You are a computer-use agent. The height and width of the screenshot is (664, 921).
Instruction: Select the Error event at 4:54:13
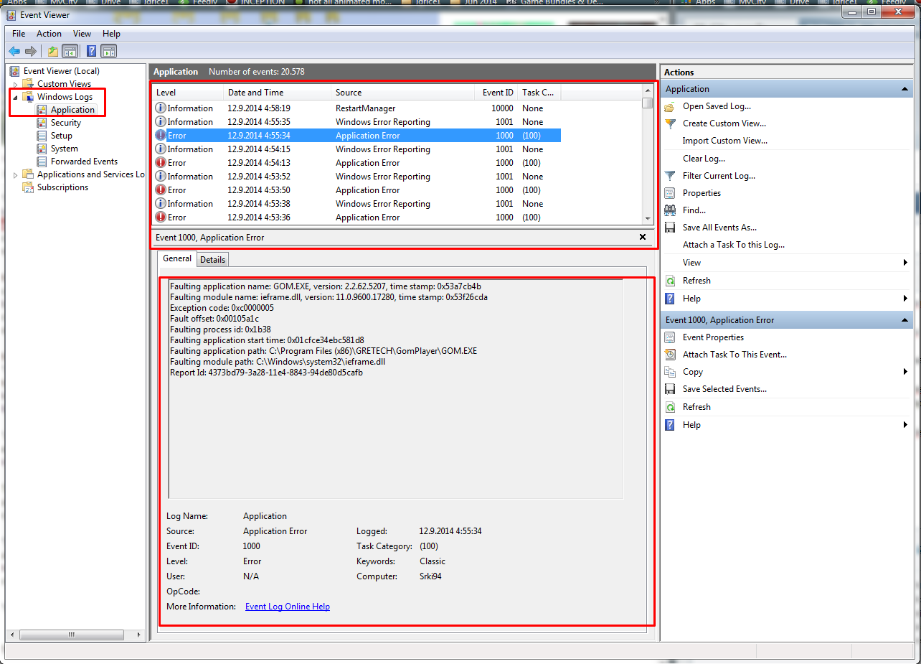pos(357,163)
